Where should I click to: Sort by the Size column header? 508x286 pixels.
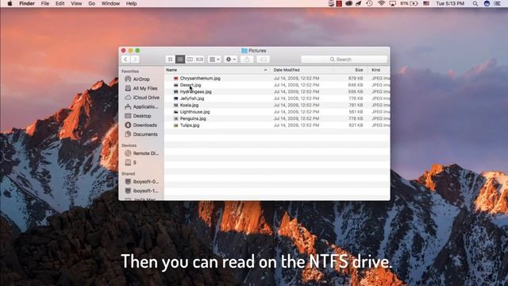351,70
